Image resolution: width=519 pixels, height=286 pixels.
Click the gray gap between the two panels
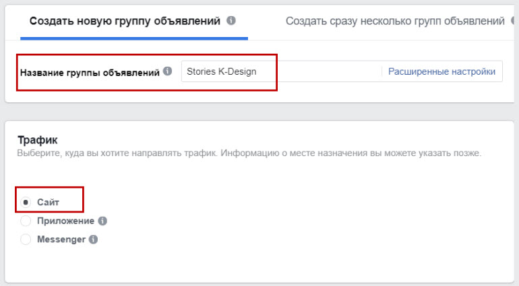point(259,112)
